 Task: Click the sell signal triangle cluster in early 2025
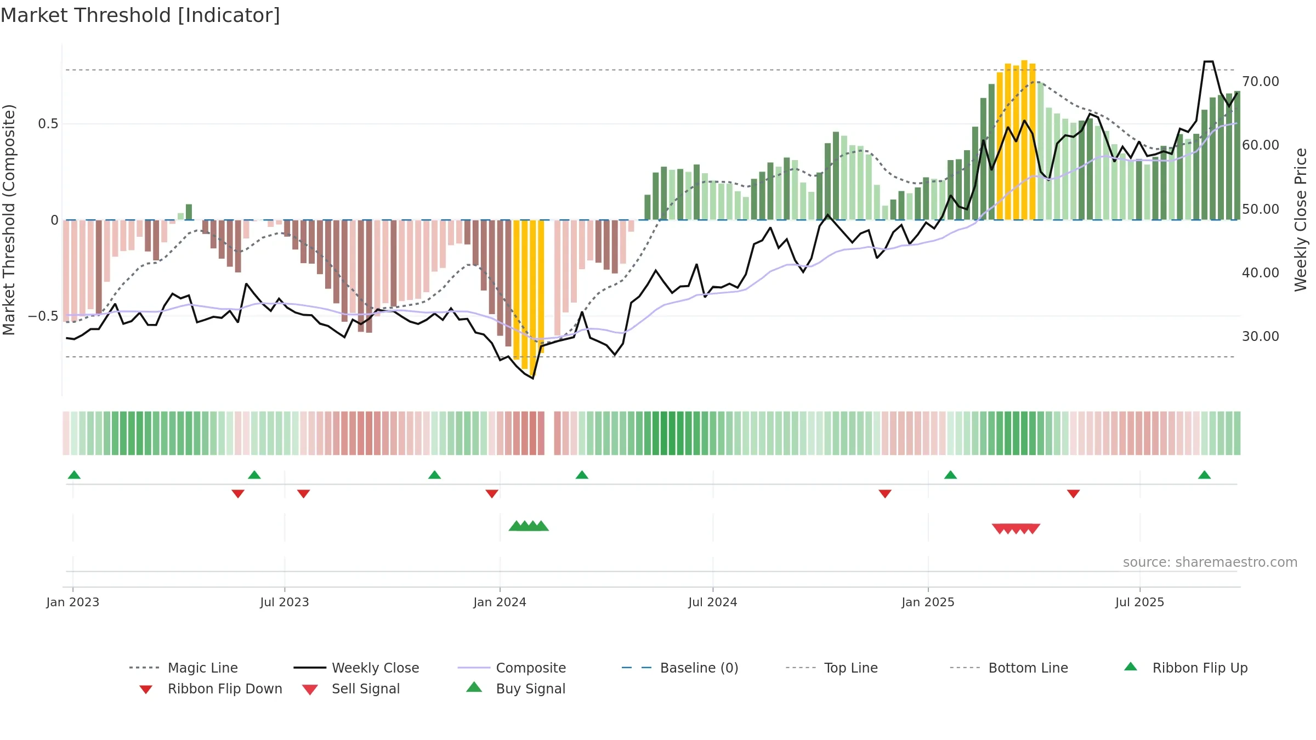click(x=1016, y=529)
